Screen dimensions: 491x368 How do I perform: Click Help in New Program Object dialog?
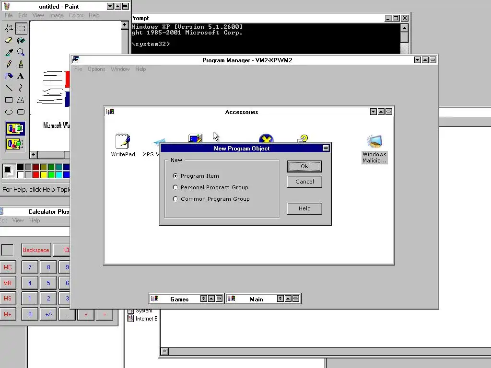[x=304, y=208]
